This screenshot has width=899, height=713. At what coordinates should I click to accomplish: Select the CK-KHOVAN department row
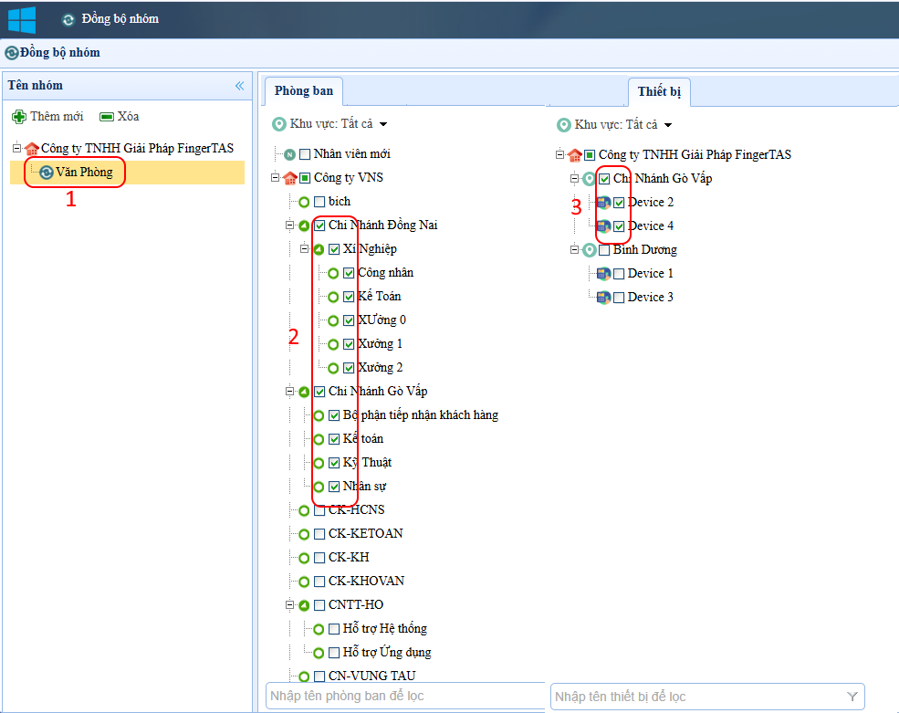point(366,582)
